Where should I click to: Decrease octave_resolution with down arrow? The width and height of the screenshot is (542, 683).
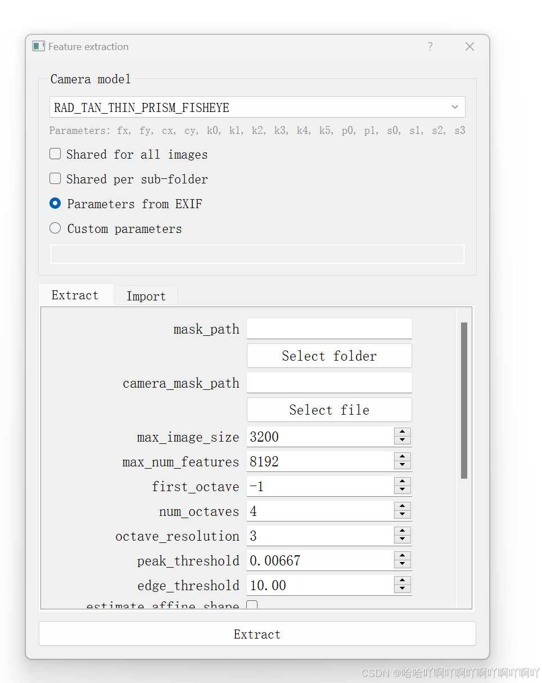pos(403,540)
